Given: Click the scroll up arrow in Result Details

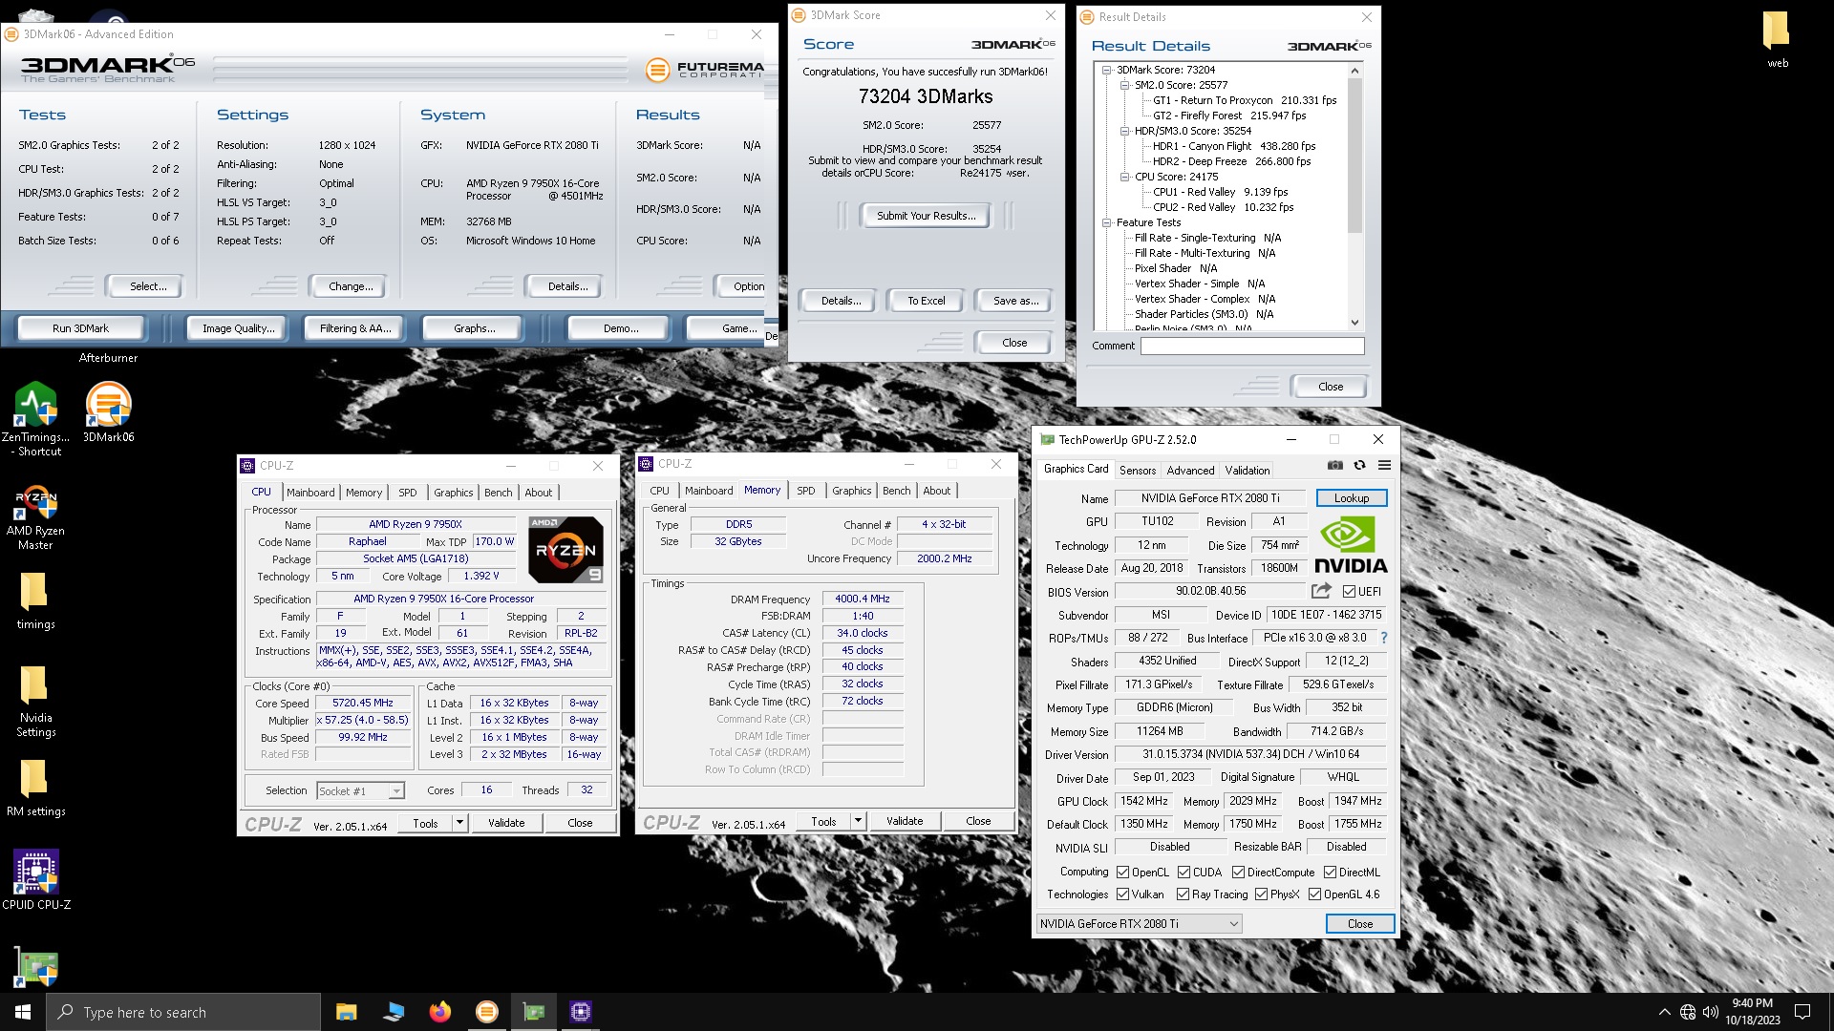Looking at the screenshot, I should tap(1354, 71).
